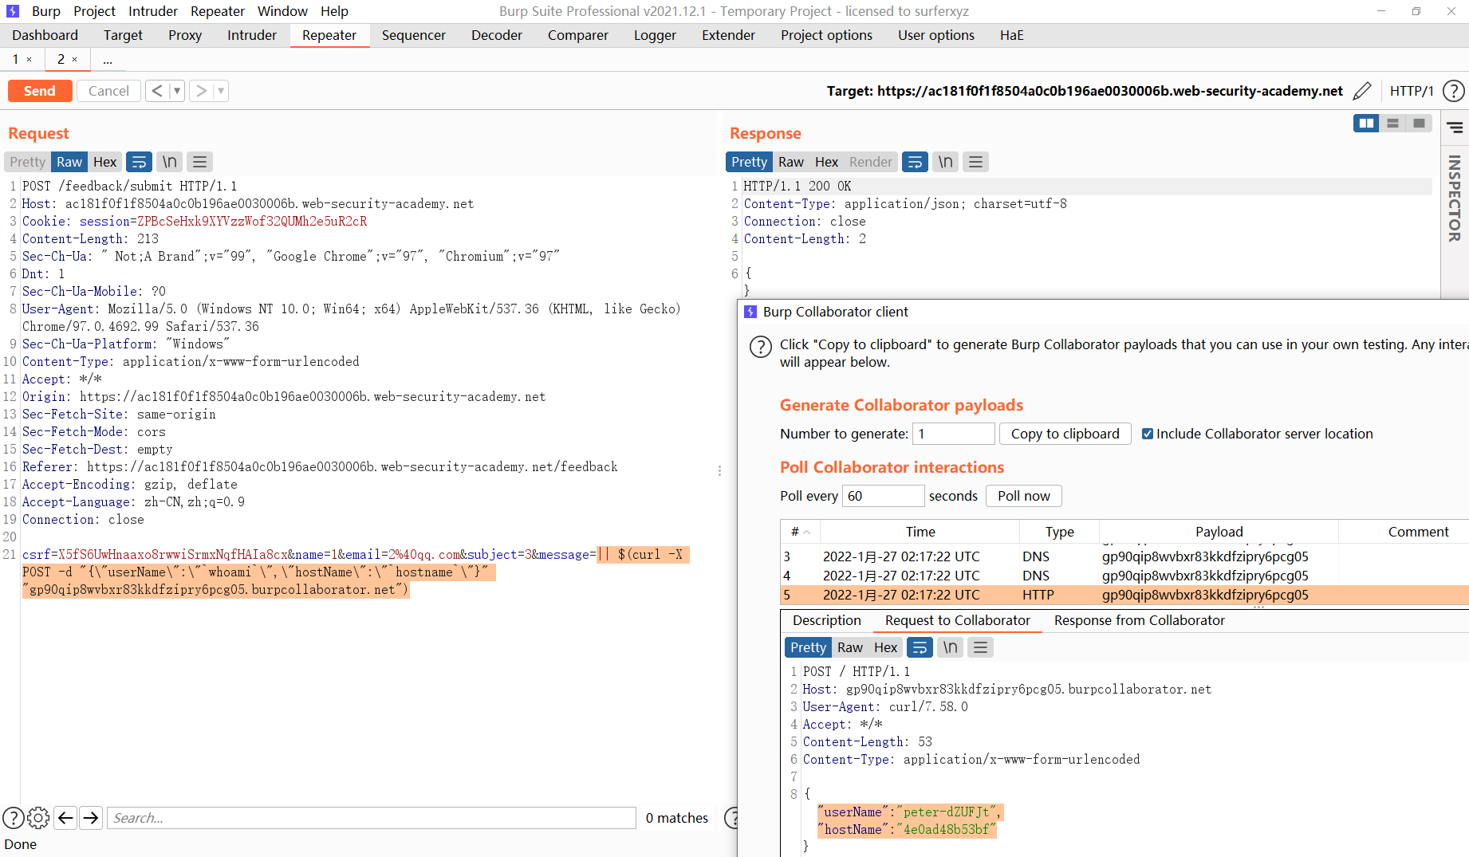Click the request Search field
Image resolution: width=1469 pixels, height=857 pixels.
pos(372,818)
